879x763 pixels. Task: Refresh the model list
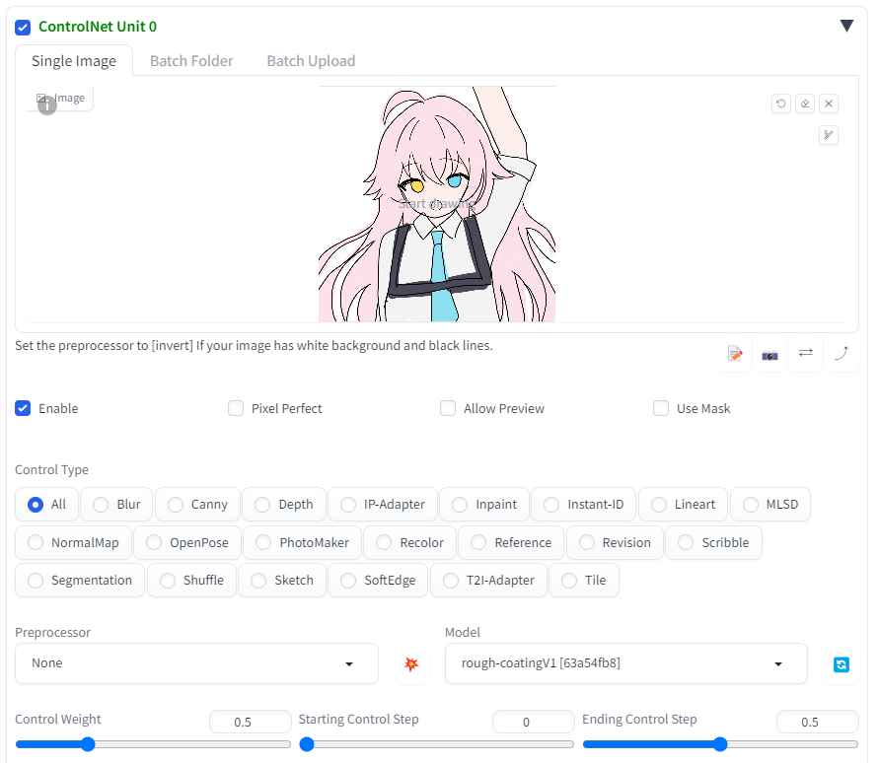[841, 664]
